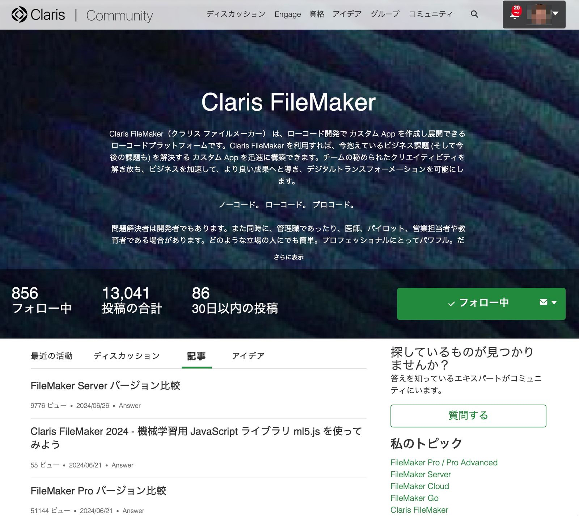579x516 pixels.
Task: Switch to the 最近の活動 tab
Action: pos(52,356)
